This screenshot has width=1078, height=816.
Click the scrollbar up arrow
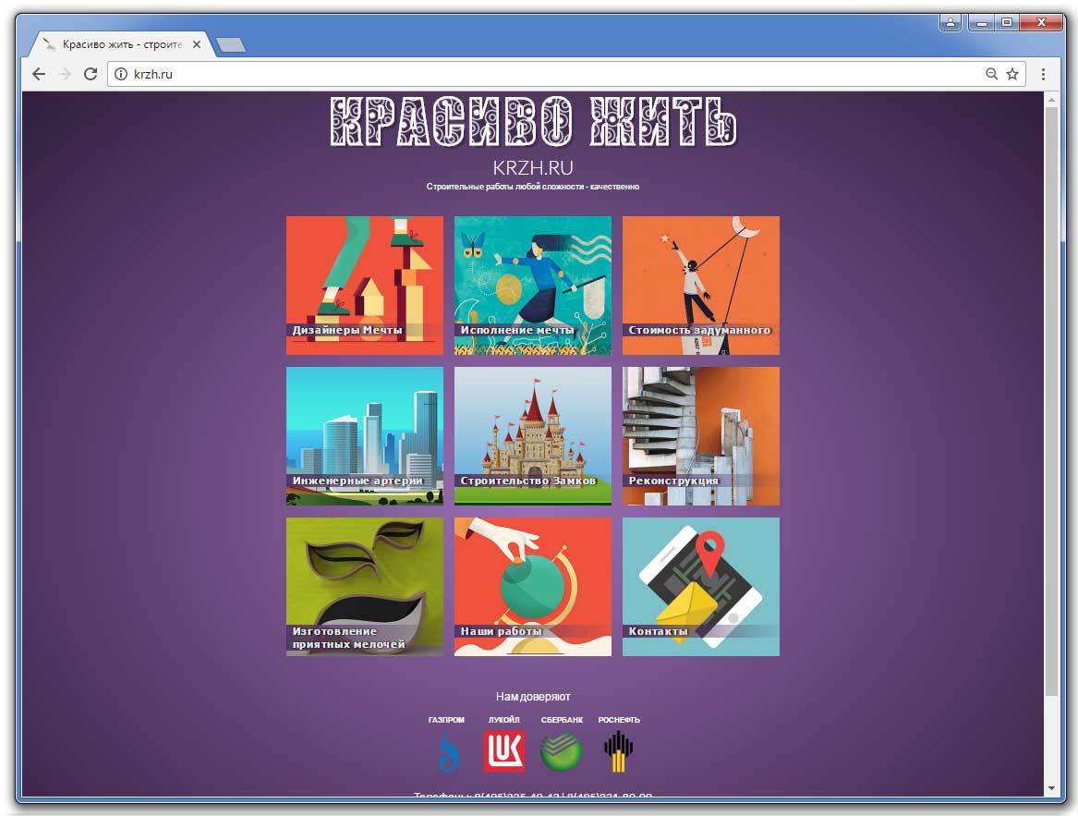click(x=1051, y=100)
